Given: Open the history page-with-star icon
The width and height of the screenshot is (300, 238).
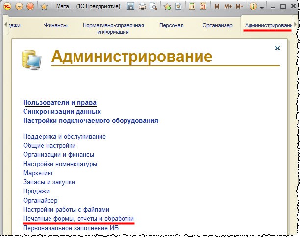Looking at the screenshot, I should 178,6.
